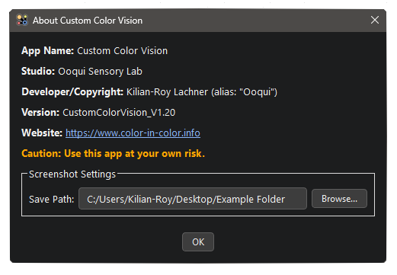Click the 'Website:' label text
397x275 pixels.
pyautogui.click(x=42, y=133)
